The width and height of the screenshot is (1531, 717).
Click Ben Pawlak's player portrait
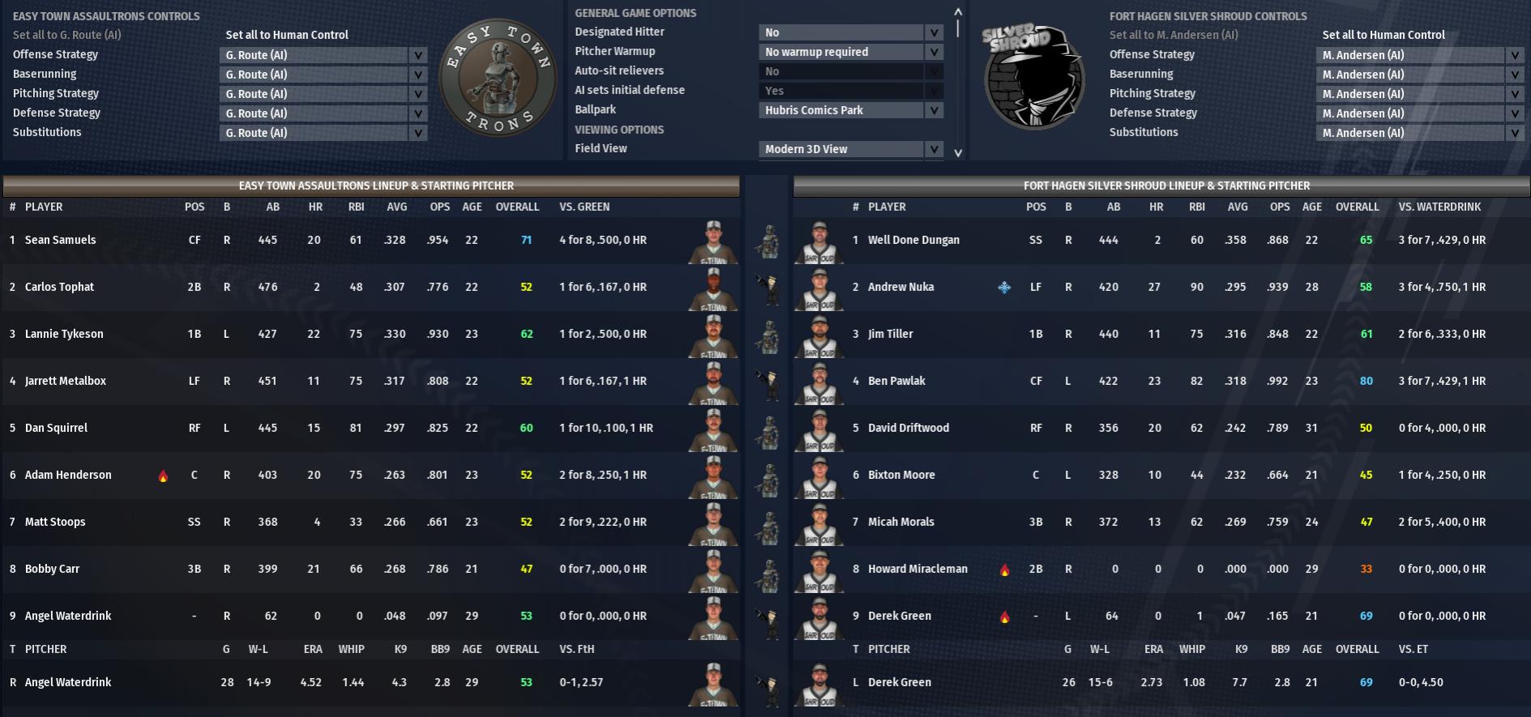[819, 382]
